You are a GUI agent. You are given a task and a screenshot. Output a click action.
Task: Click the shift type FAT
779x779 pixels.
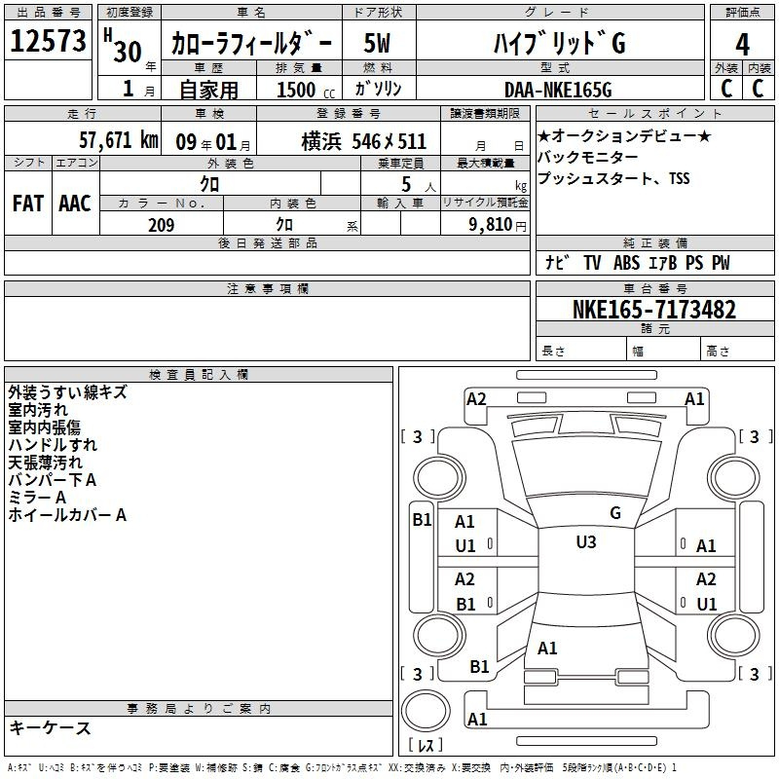(28, 204)
